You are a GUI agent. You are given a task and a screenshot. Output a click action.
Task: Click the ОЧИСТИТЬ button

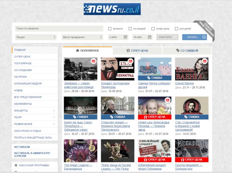click(x=167, y=37)
